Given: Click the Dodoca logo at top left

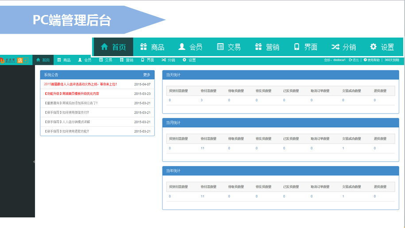Looking at the screenshot, I should click(8, 61).
